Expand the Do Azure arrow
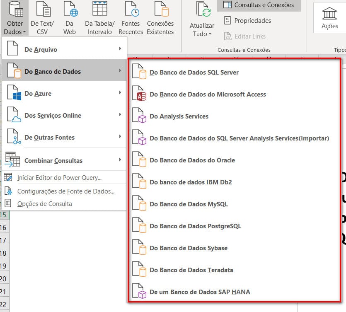 coord(120,92)
